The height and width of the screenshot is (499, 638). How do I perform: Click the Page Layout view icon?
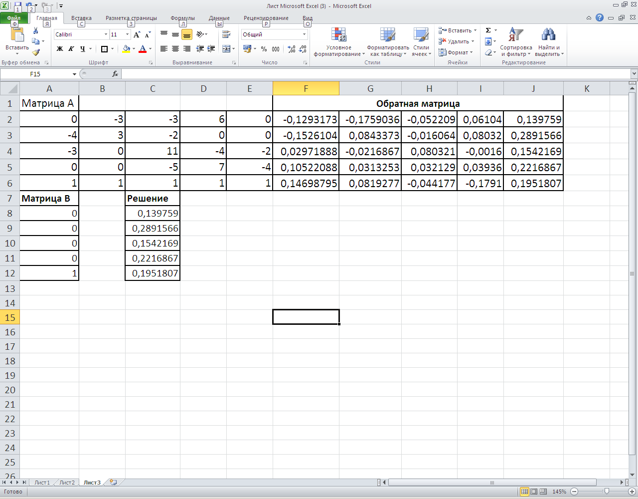(x=534, y=492)
